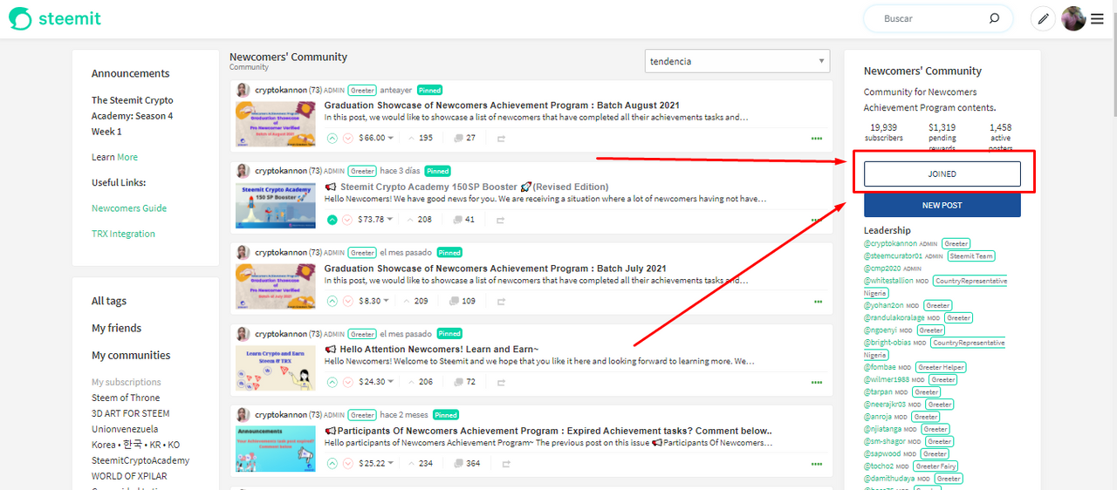
Task: Toggle upvote on 150SP Booster post
Action: (x=332, y=220)
